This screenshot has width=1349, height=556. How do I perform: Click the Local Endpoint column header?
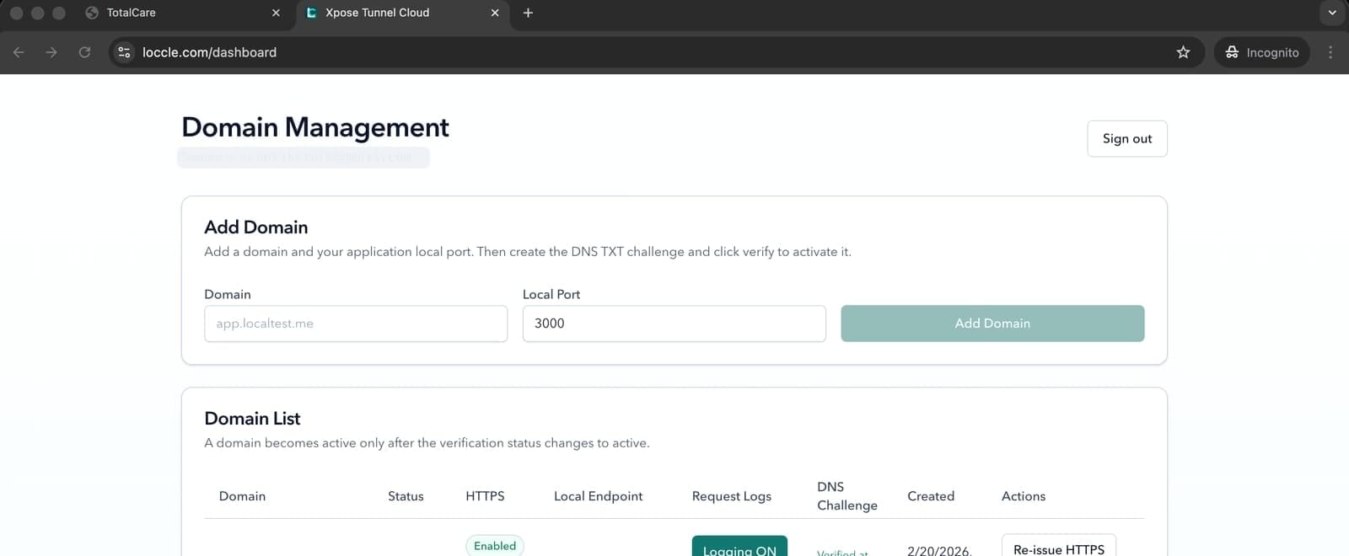[x=598, y=496]
